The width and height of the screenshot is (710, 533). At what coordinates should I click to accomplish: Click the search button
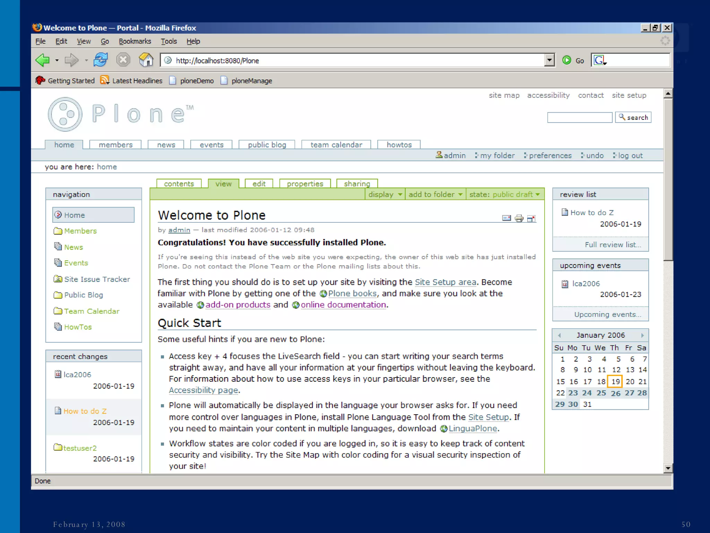[x=633, y=117]
